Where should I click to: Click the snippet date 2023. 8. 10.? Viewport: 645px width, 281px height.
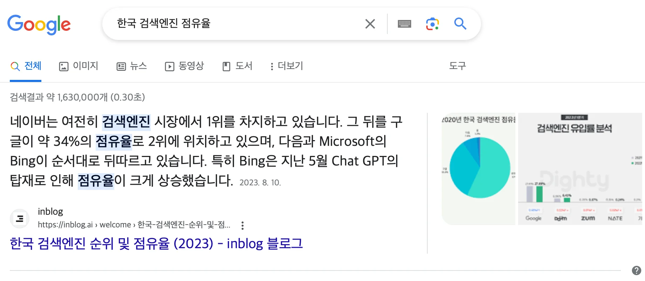(x=260, y=183)
